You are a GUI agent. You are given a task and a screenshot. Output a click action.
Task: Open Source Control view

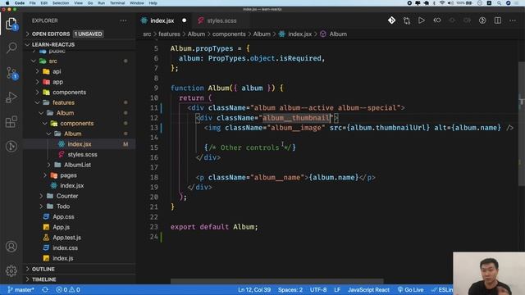(x=11, y=73)
